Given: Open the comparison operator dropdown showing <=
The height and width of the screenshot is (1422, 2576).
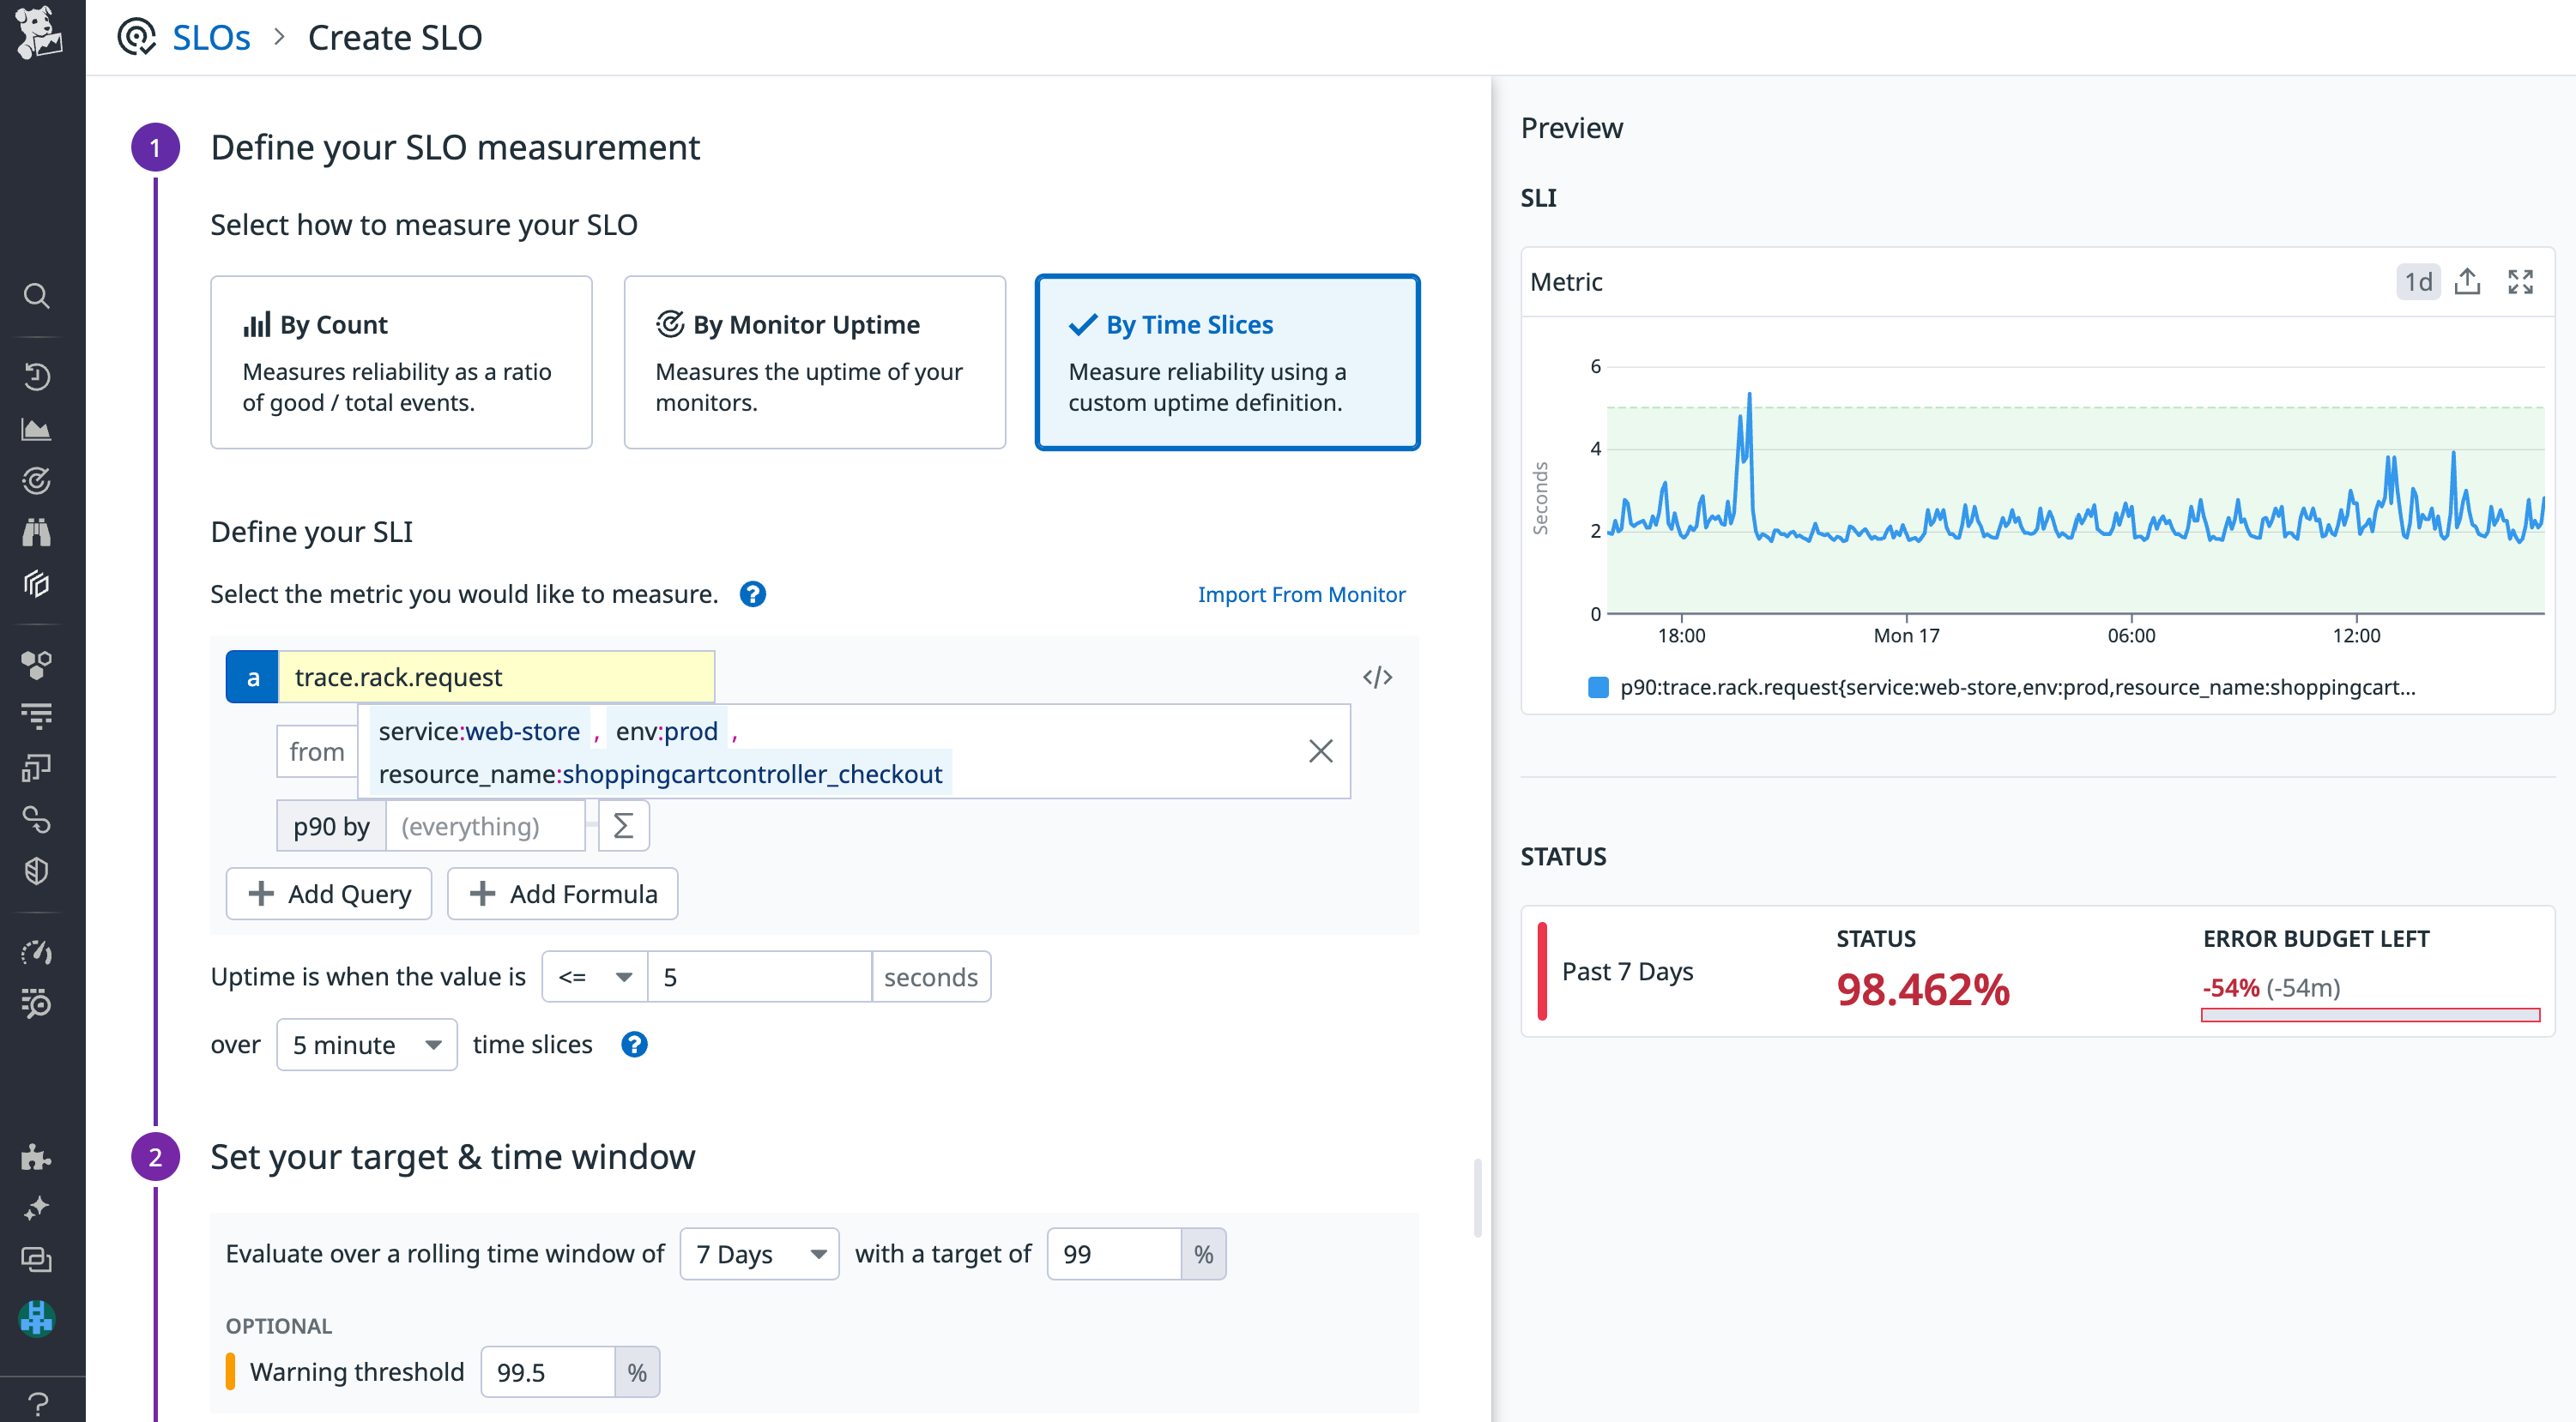Looking at the screenshot, I should pyautogui.click(x=593, y=976).
